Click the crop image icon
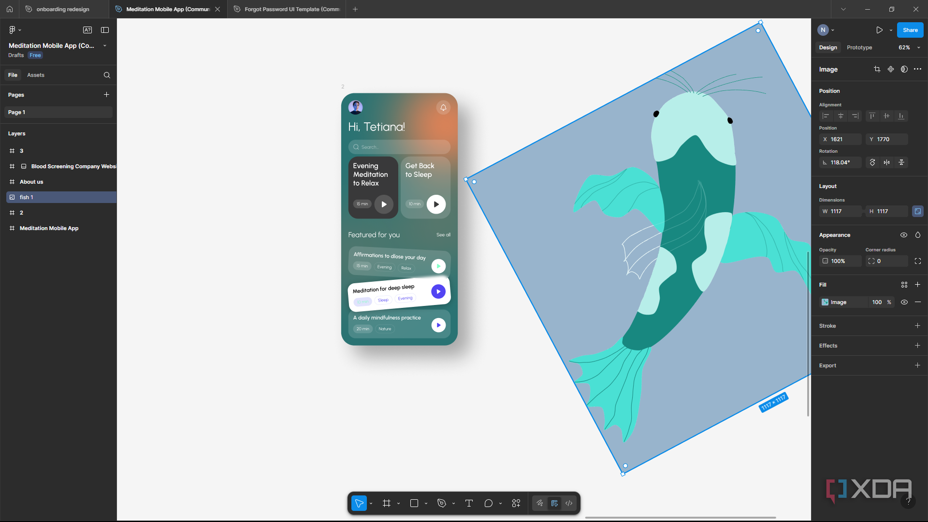This screenshot has height=522, width=928. pyautogui.click(x=877, y=69)
